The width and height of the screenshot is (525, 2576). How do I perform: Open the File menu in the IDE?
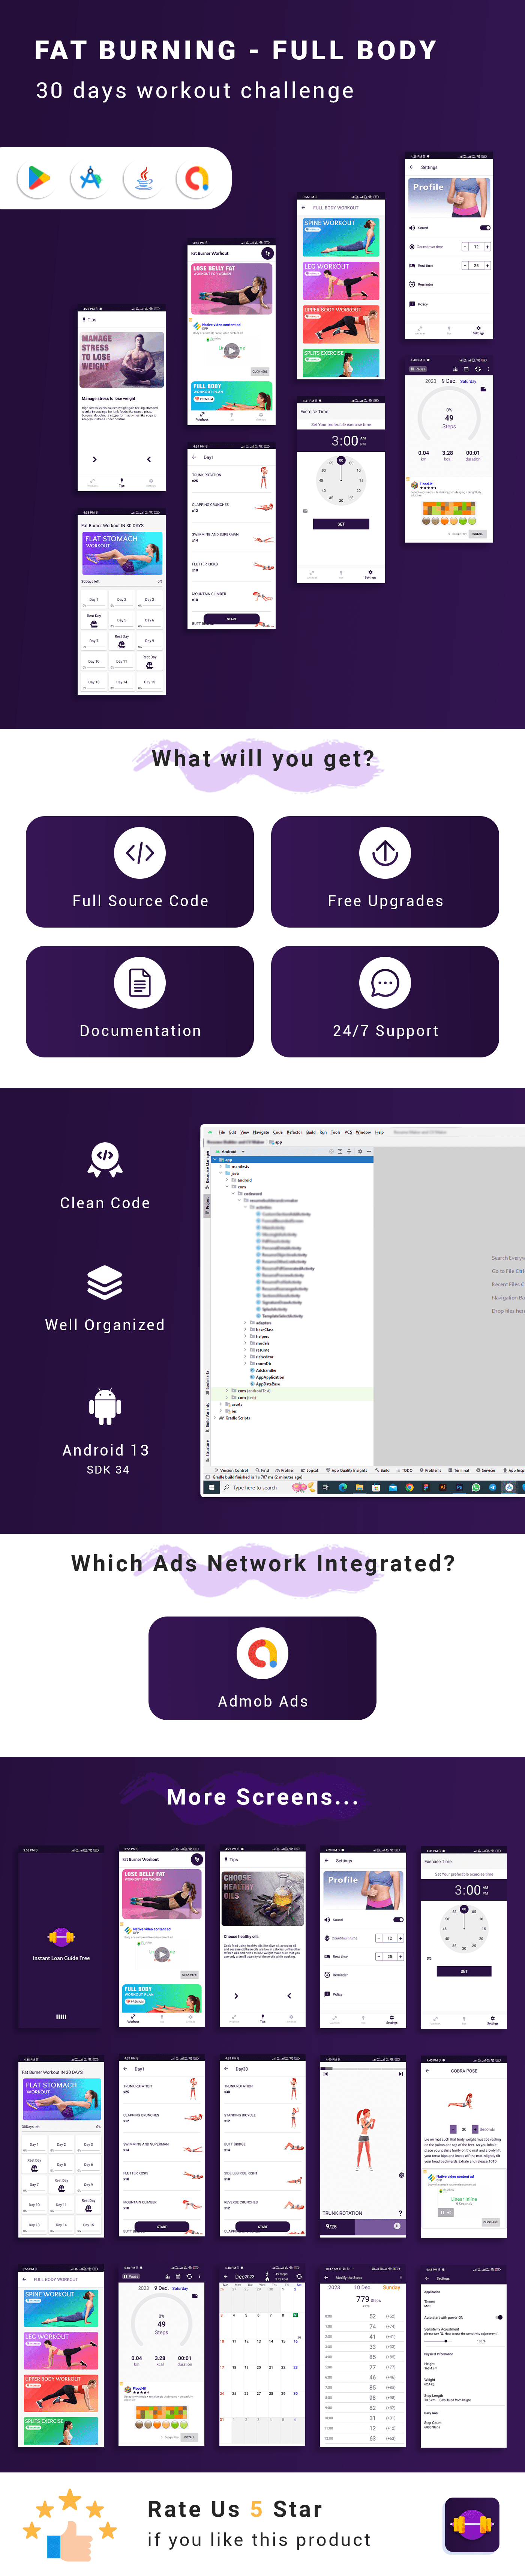222,1133
